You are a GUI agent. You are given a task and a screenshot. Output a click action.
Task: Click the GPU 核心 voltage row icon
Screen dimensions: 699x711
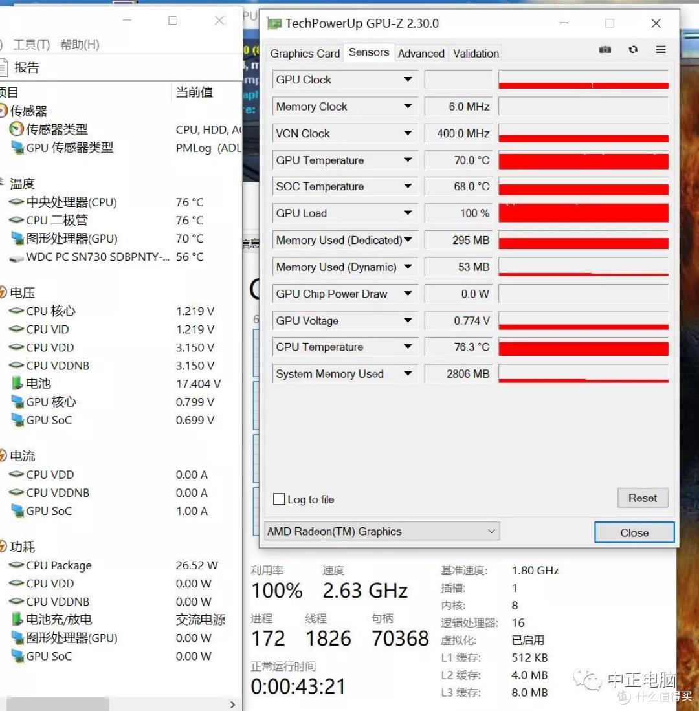(x=17, y=402)
